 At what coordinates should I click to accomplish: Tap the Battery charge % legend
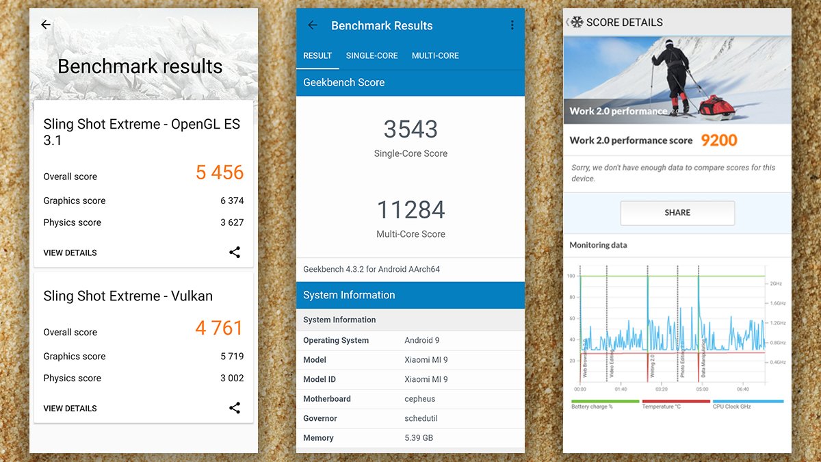(x=605, y=404)
